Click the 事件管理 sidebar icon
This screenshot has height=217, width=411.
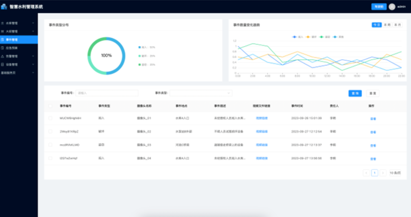(3, 39)
